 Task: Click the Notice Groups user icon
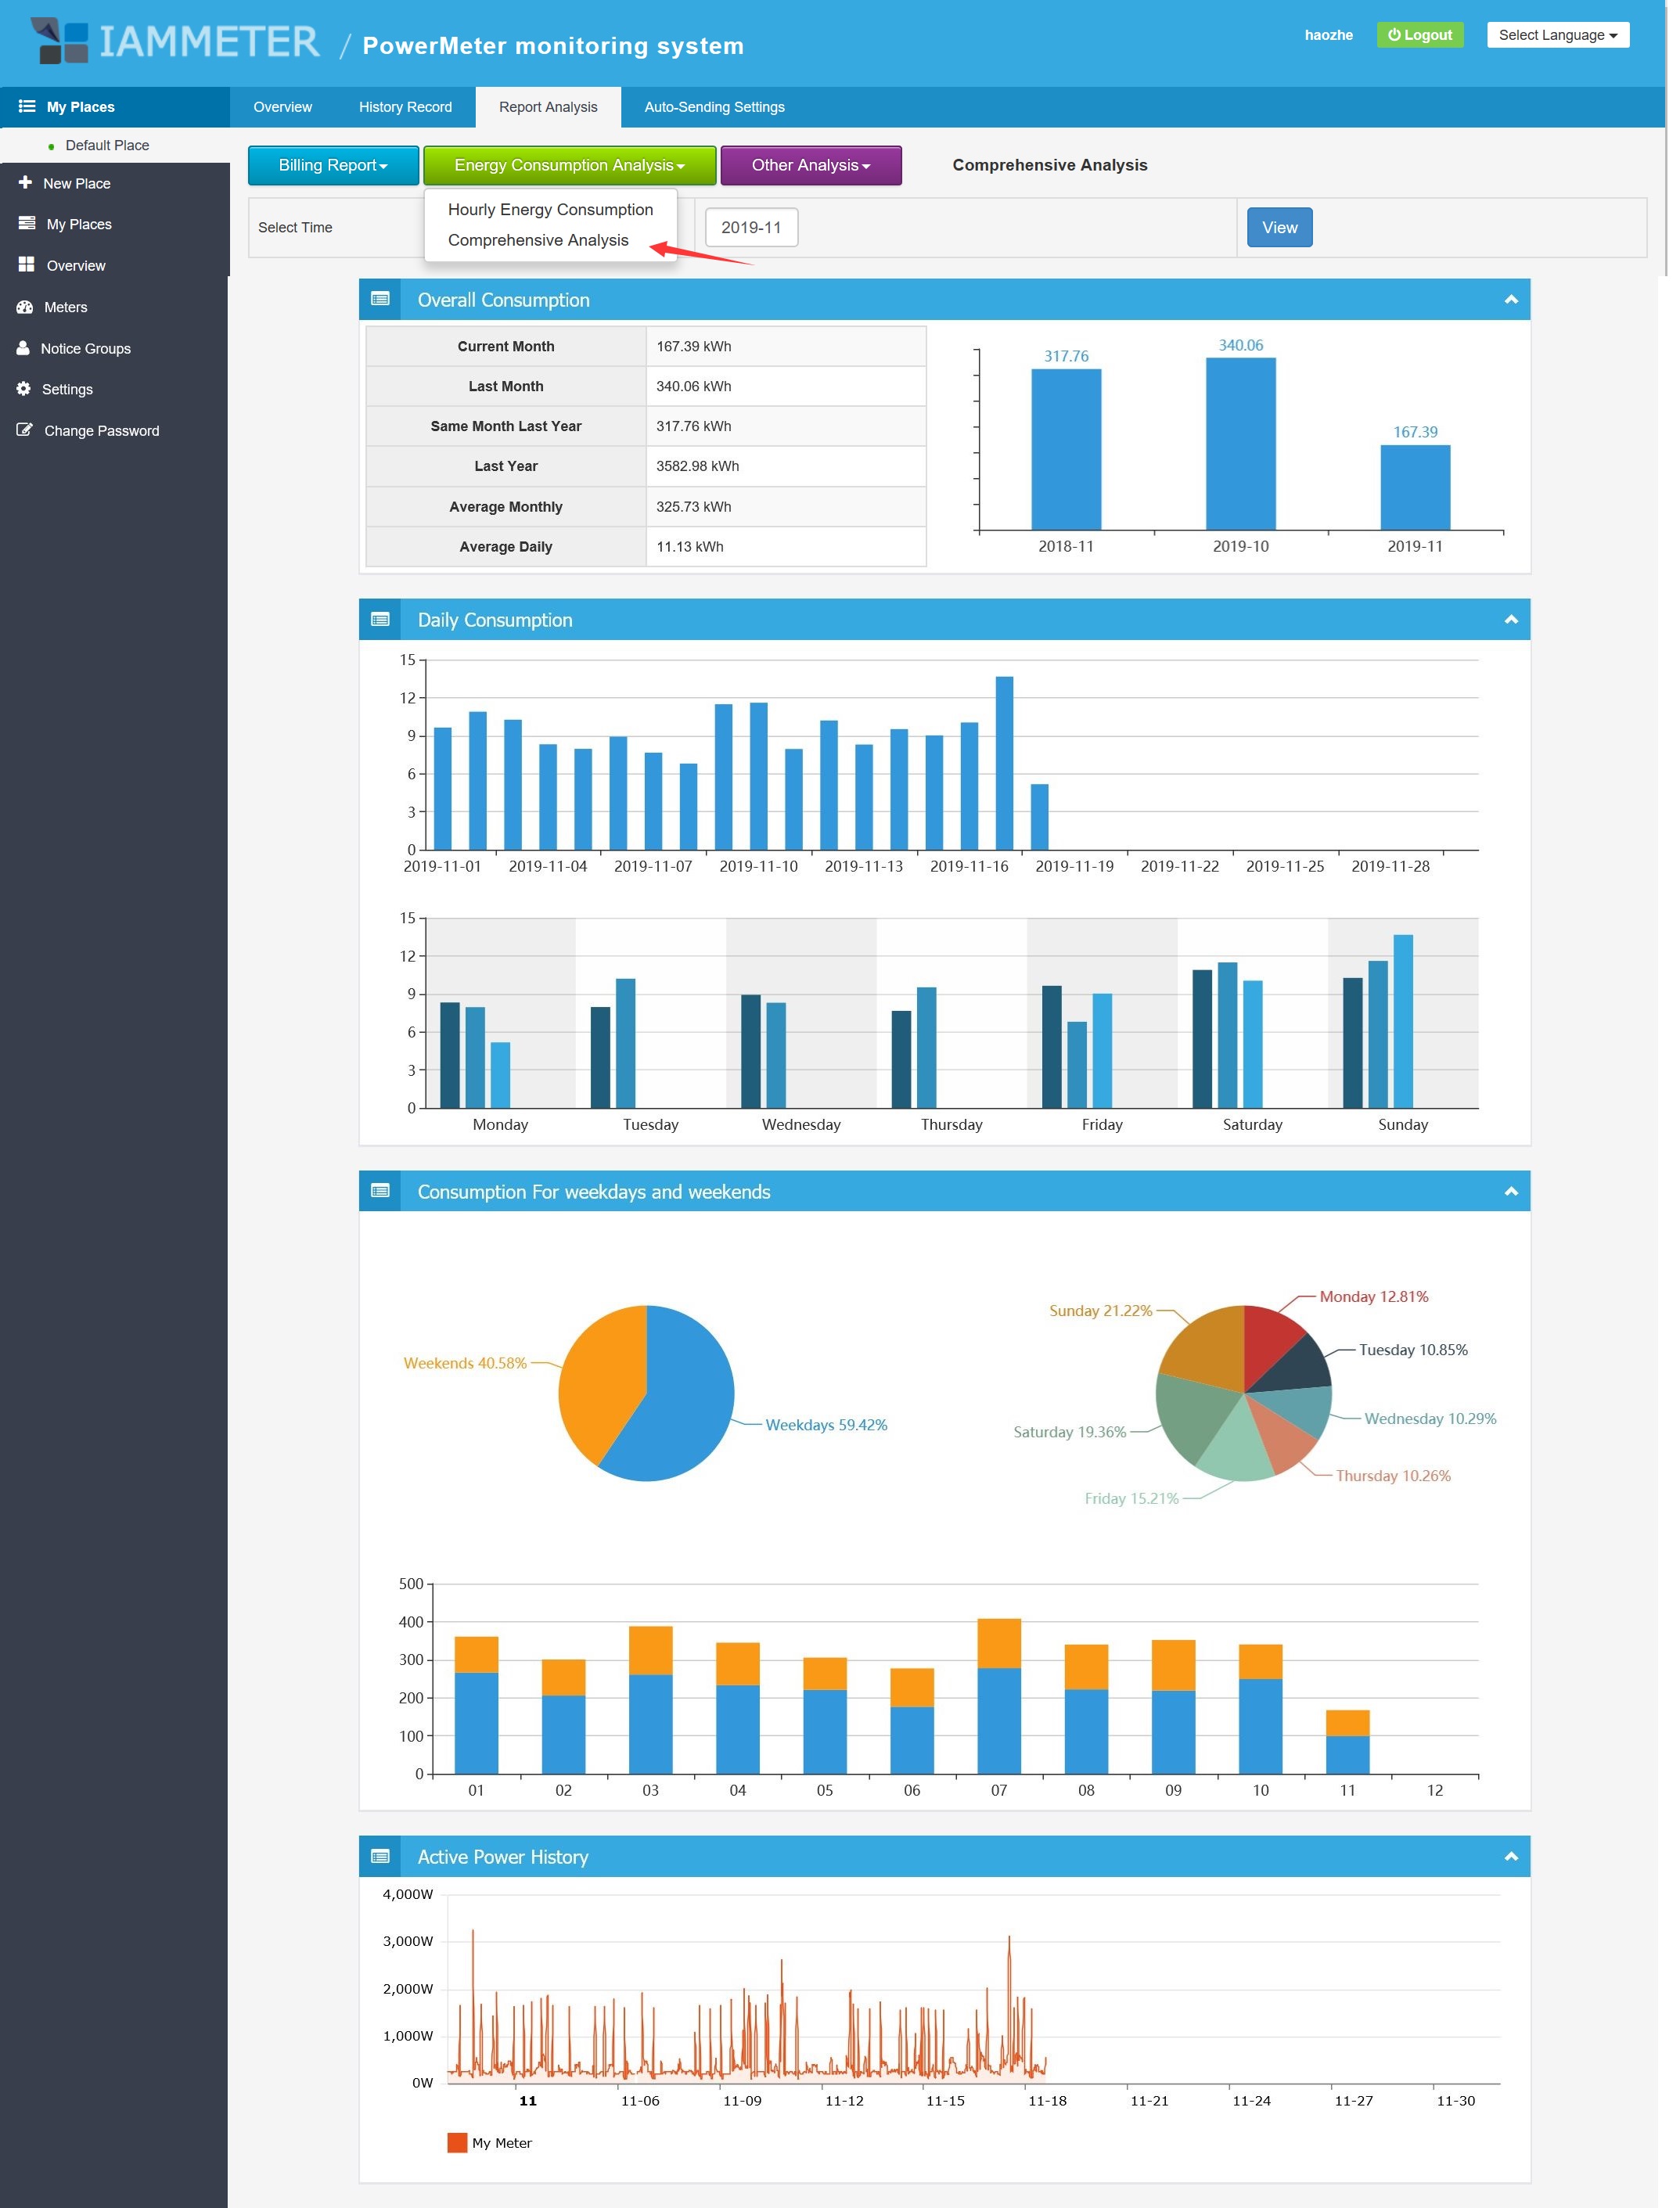23,348
